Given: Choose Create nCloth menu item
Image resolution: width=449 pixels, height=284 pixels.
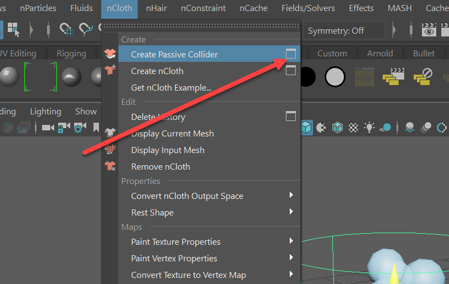Looking at the screenshot, I should (x=157, y=71).
